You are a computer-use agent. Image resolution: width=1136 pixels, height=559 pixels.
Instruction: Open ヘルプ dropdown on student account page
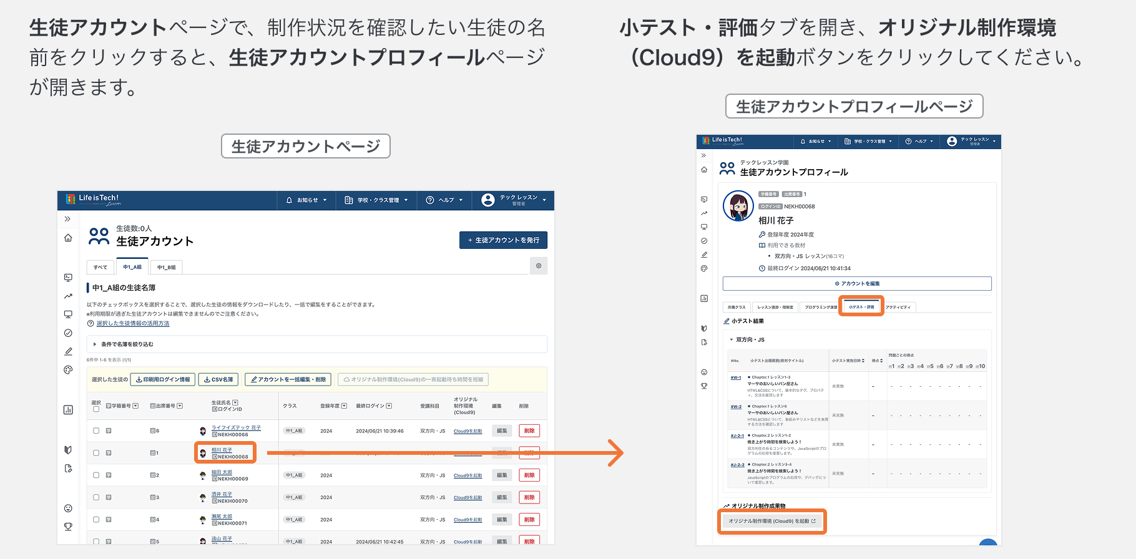pos(444,200)
